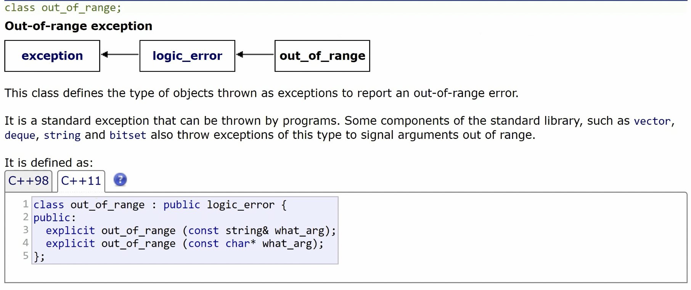Open the logic_error box in the inheritance diagram
Viewport: 691px width, 290px height.
tap(187, 56)
